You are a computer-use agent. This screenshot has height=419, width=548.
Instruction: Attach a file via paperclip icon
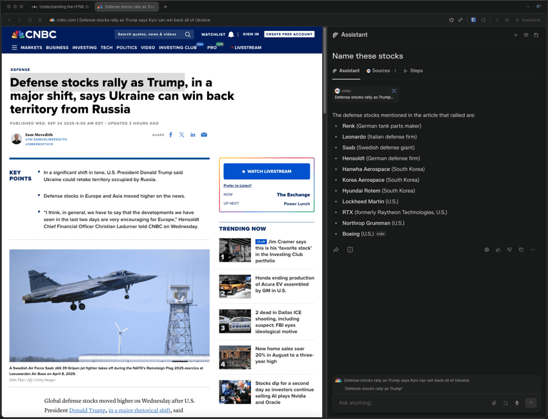point(494,403)
